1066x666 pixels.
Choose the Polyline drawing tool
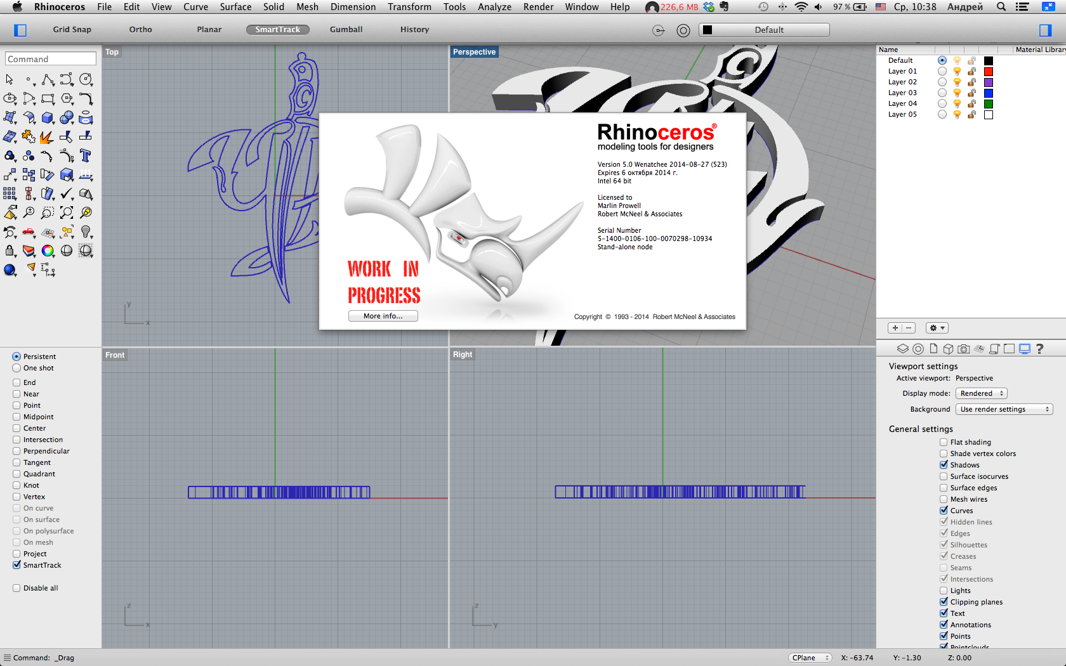[48, 80]
